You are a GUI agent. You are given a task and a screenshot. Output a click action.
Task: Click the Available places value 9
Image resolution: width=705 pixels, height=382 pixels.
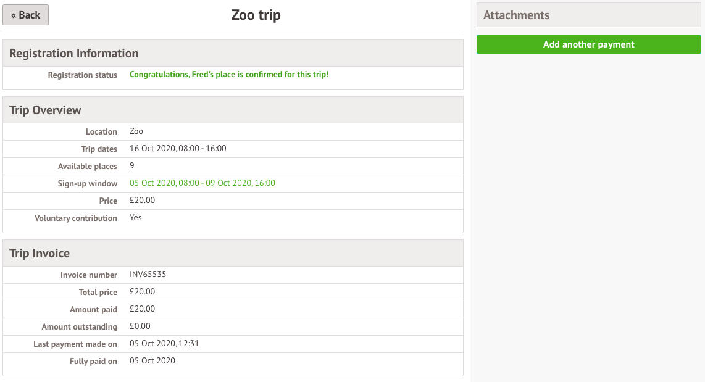(x=132, y=166)
